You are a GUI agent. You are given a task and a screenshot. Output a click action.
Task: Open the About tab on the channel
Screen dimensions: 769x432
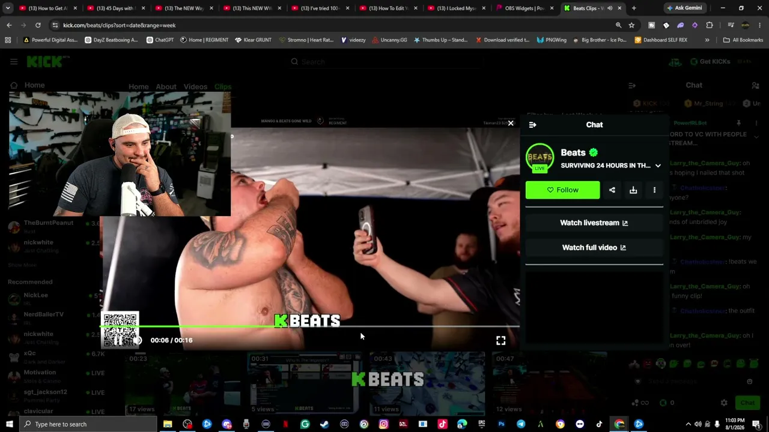tap(166, 86)
